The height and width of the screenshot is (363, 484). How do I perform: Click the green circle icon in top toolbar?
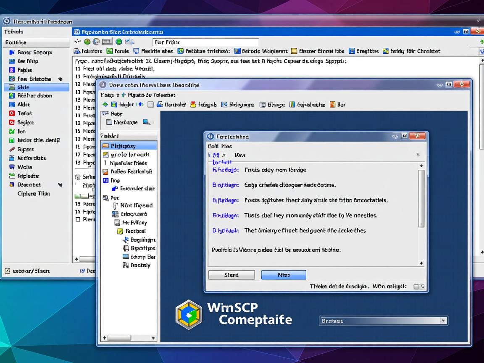click(118, 42)
